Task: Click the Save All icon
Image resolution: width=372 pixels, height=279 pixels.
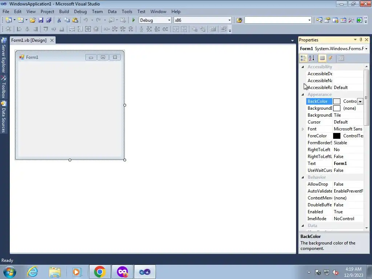Action: click(49, 20)
